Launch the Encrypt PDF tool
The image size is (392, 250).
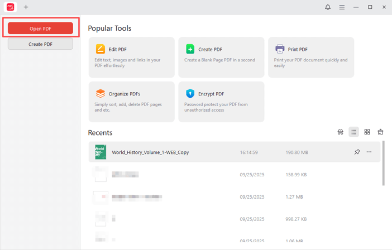click(221, 102)
